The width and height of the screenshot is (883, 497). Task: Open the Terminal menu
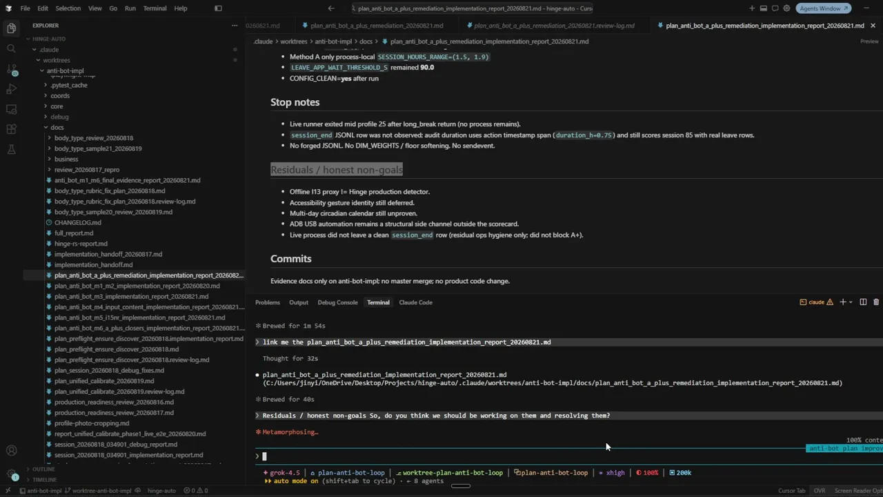coord(155,8)
